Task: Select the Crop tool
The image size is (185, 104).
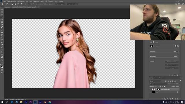Action: coord(2,20)
